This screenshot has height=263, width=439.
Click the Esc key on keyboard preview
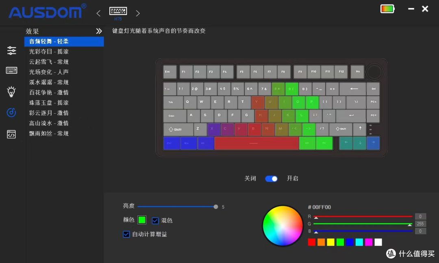170,72
